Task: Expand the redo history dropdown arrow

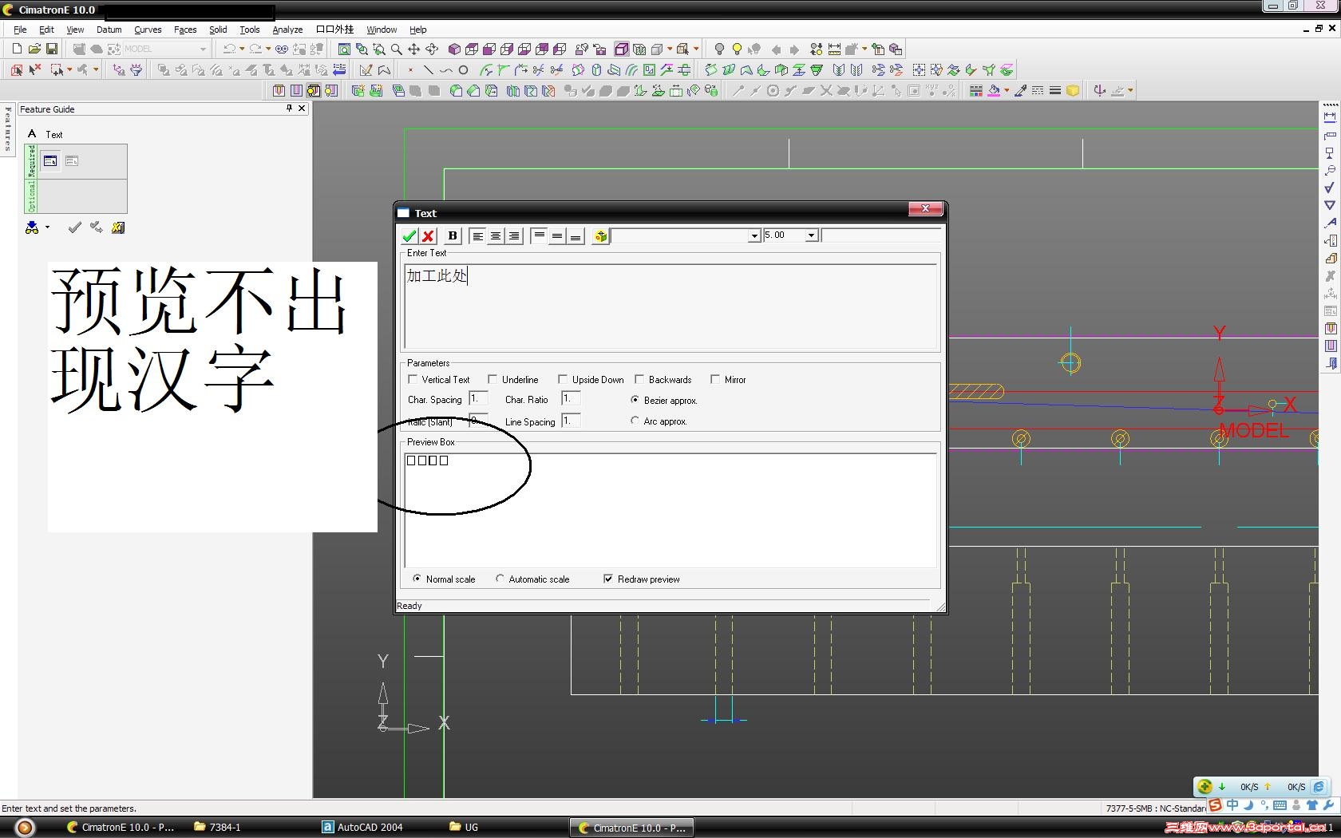Action: pyautogui.click(x=268, y=49)
